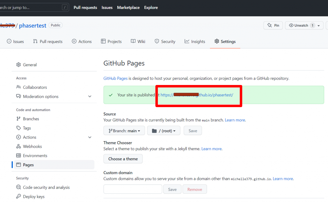The width and height of the screenshot is (328, 202).
Task: Click the issue circle icon in the Issues tab
Action: click(x=9, y=41)
